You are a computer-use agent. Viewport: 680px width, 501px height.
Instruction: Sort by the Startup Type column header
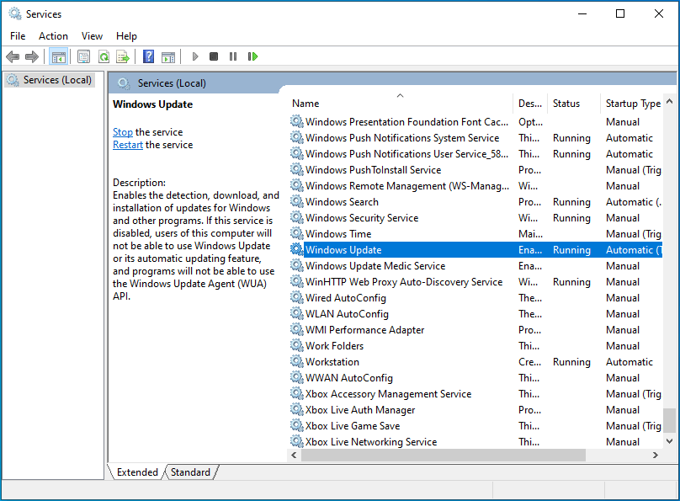[x=633, y=104]
